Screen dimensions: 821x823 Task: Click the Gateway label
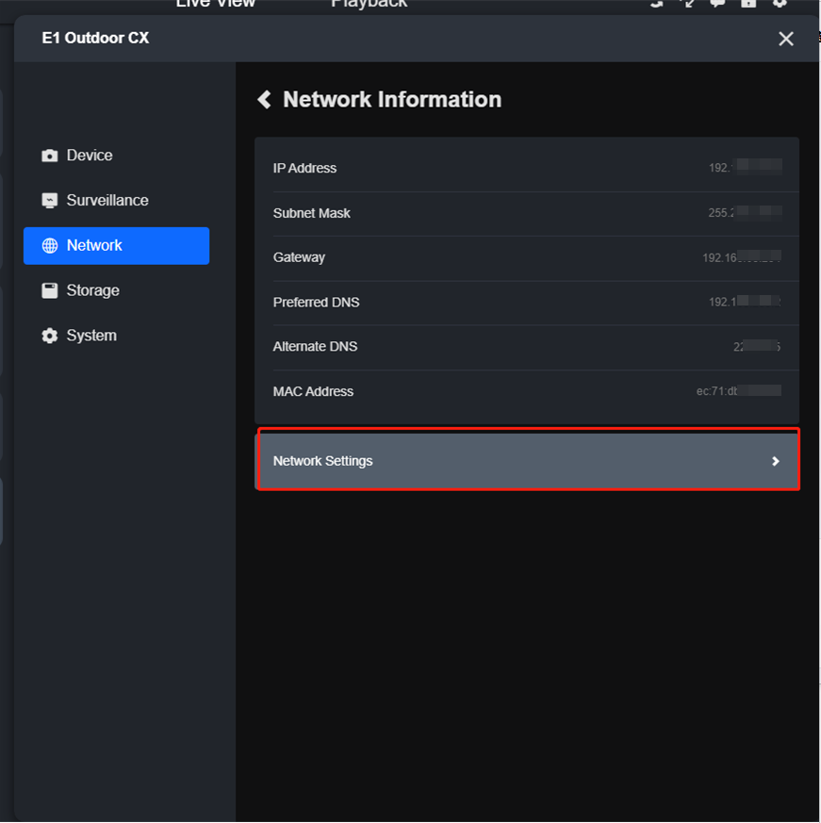(299, 257)
